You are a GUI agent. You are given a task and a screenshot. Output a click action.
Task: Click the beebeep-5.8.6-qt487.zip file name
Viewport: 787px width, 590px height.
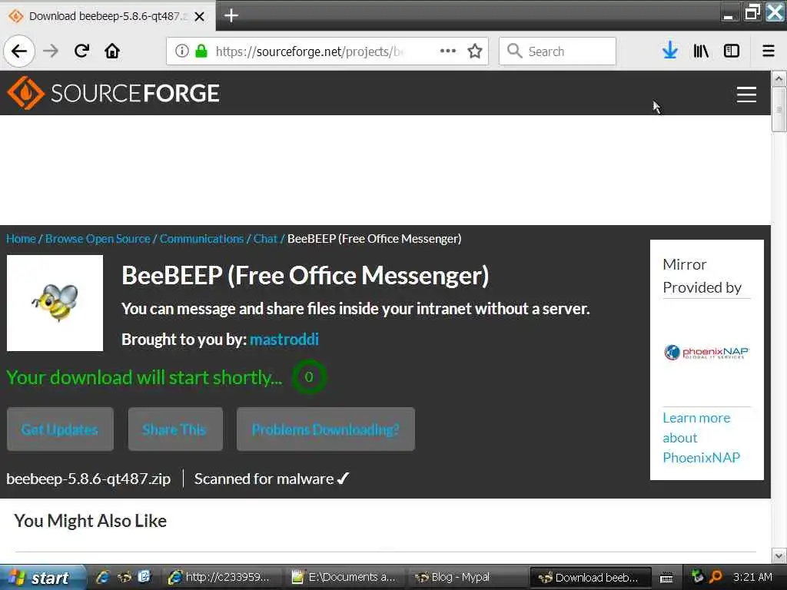[x=88, y=479]
